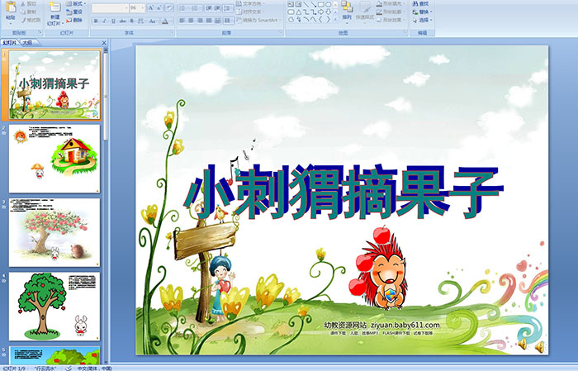The height and width of the screenshot is (371, 578).
Task: Open the font size dropdown
Action: pyautogui.click(x=140, y=7)
